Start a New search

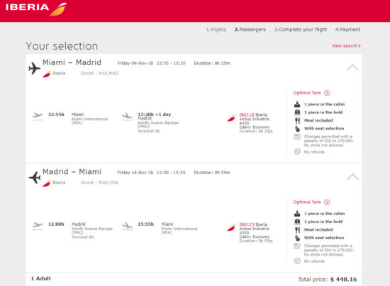(x=346, y=46)
